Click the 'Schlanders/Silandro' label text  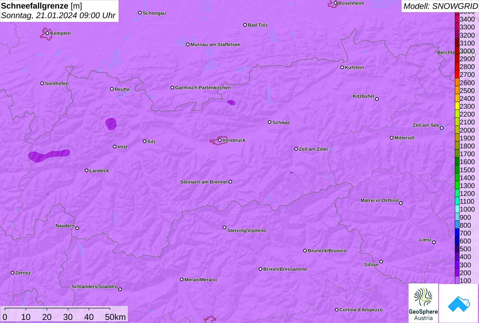click(x=94, y=286)
